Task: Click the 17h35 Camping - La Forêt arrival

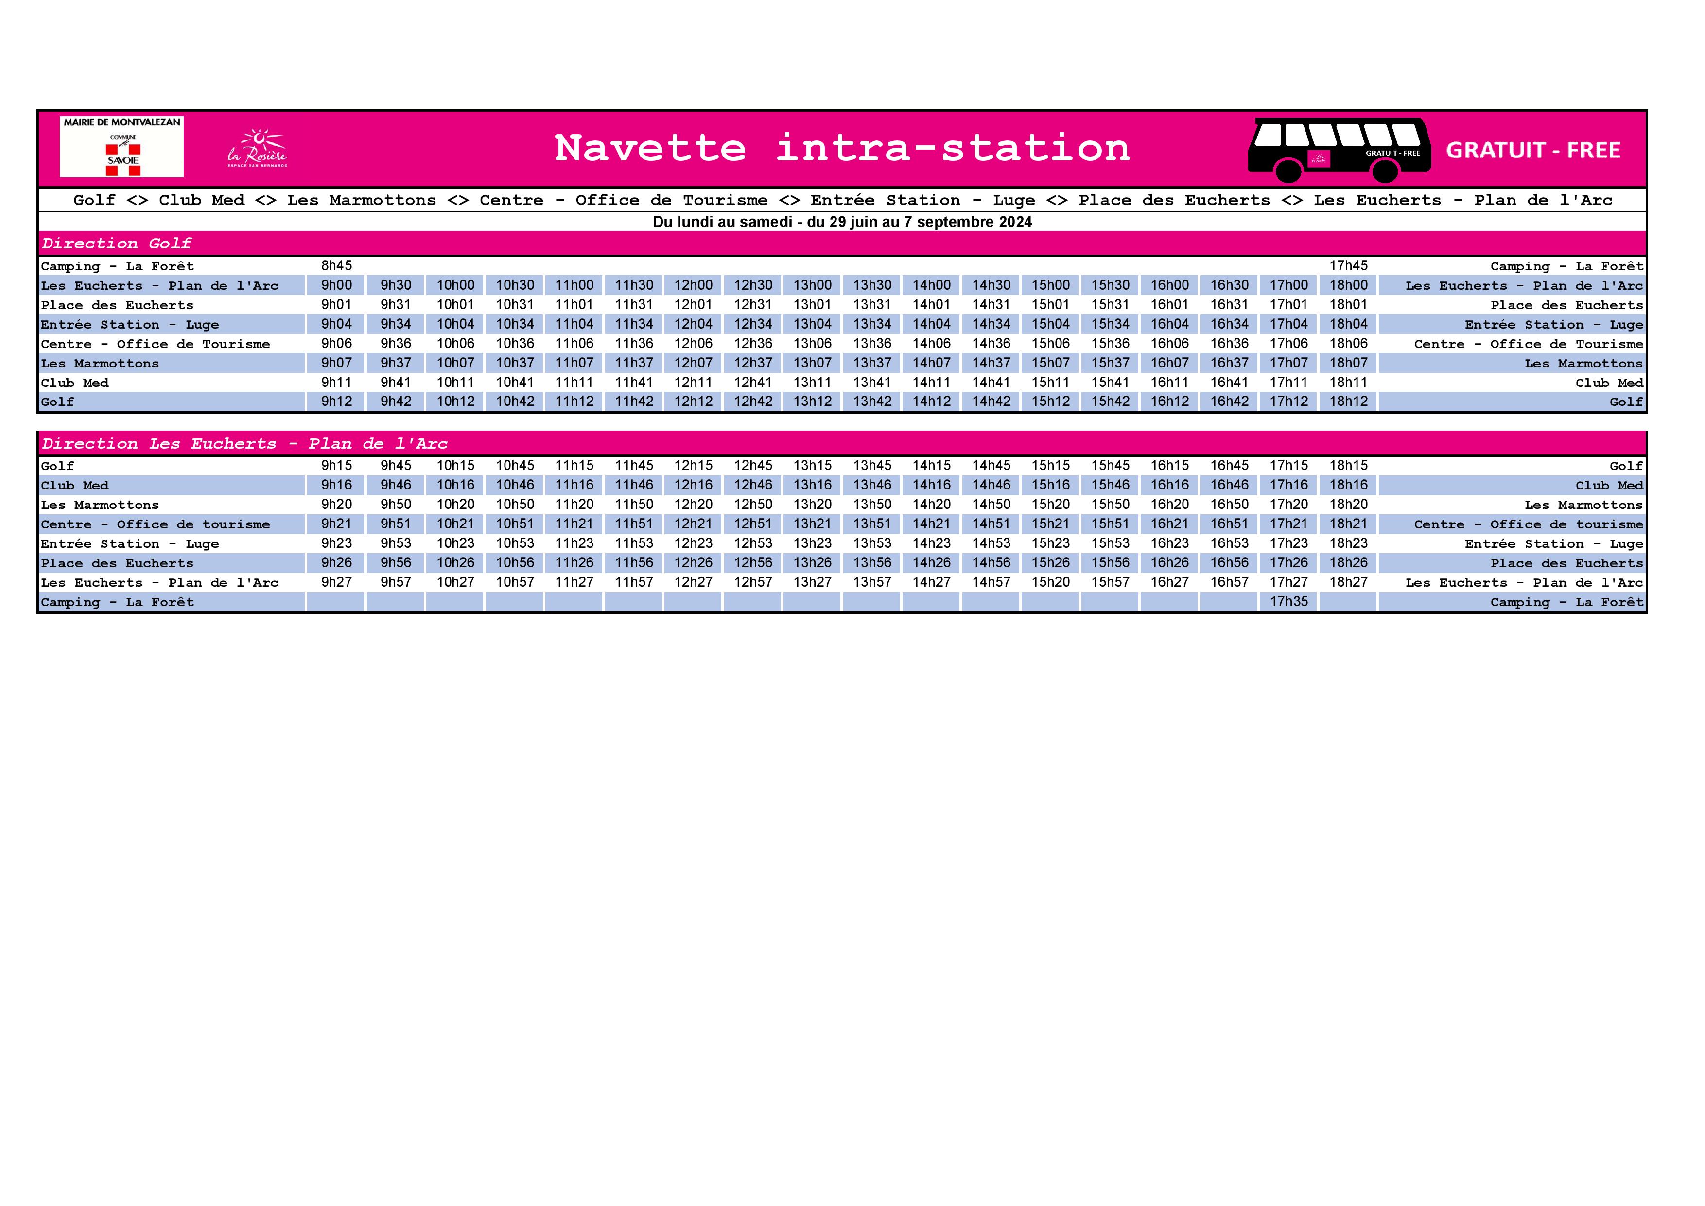Action: [x=1289, y=601]
